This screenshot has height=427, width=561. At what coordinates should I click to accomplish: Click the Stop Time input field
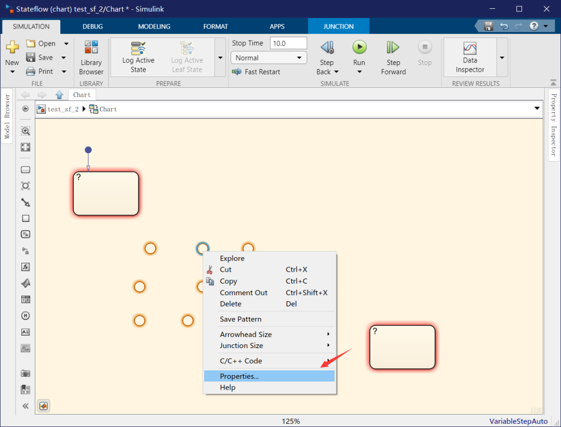[288, 43]
